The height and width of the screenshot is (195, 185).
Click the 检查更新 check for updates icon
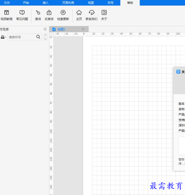(63, 15)
